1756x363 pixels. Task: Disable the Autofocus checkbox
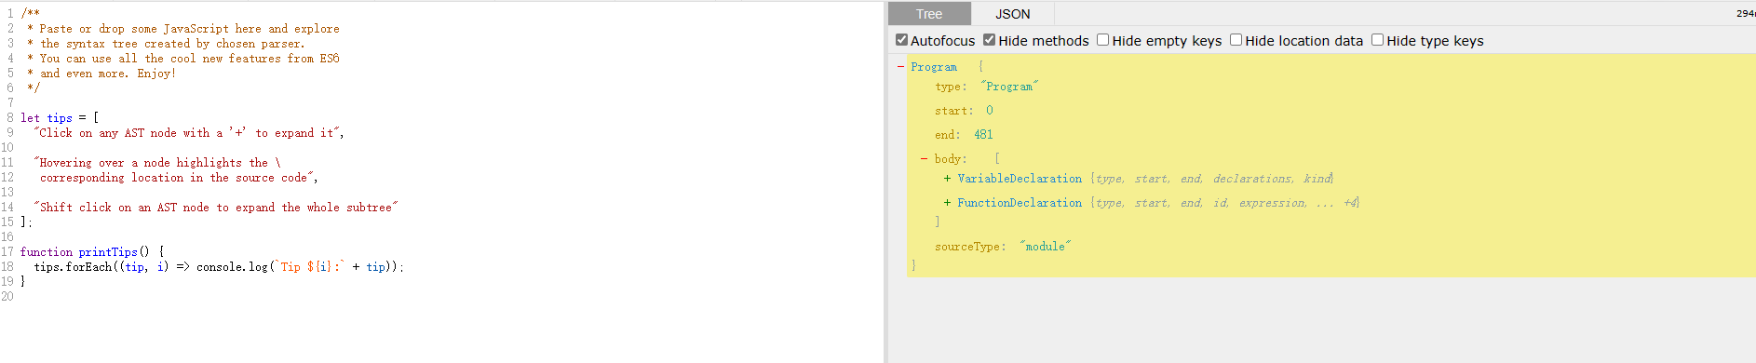(901, 40)
